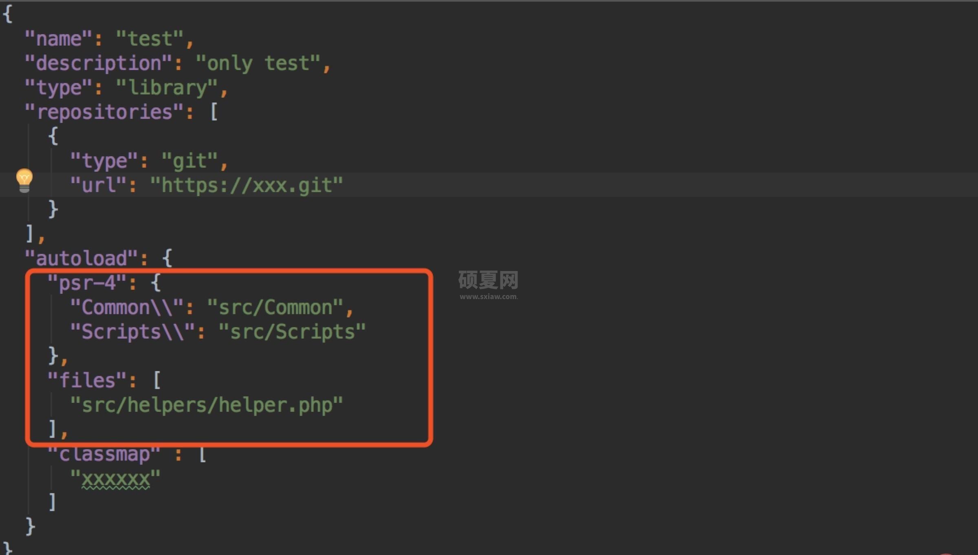The width and height of the screenshot is (978, 555).
Task: Click the "repositories" key
Action: pos(104,112)
